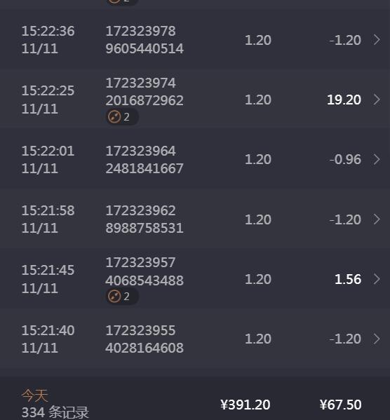390x420 pixels.
Task: Click order number 172323955 4028164608
Action: (x=144, y=339)
